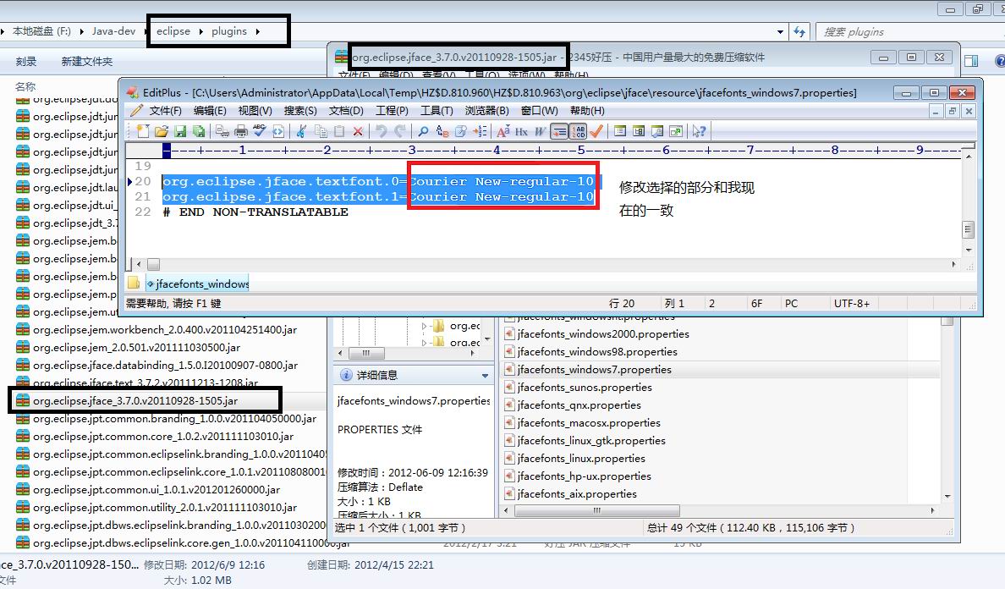This screenshot has width=1005, height=589.
Task: Click the eclipse breadcrumb in address bar
Action: click(x=173, y=31)
